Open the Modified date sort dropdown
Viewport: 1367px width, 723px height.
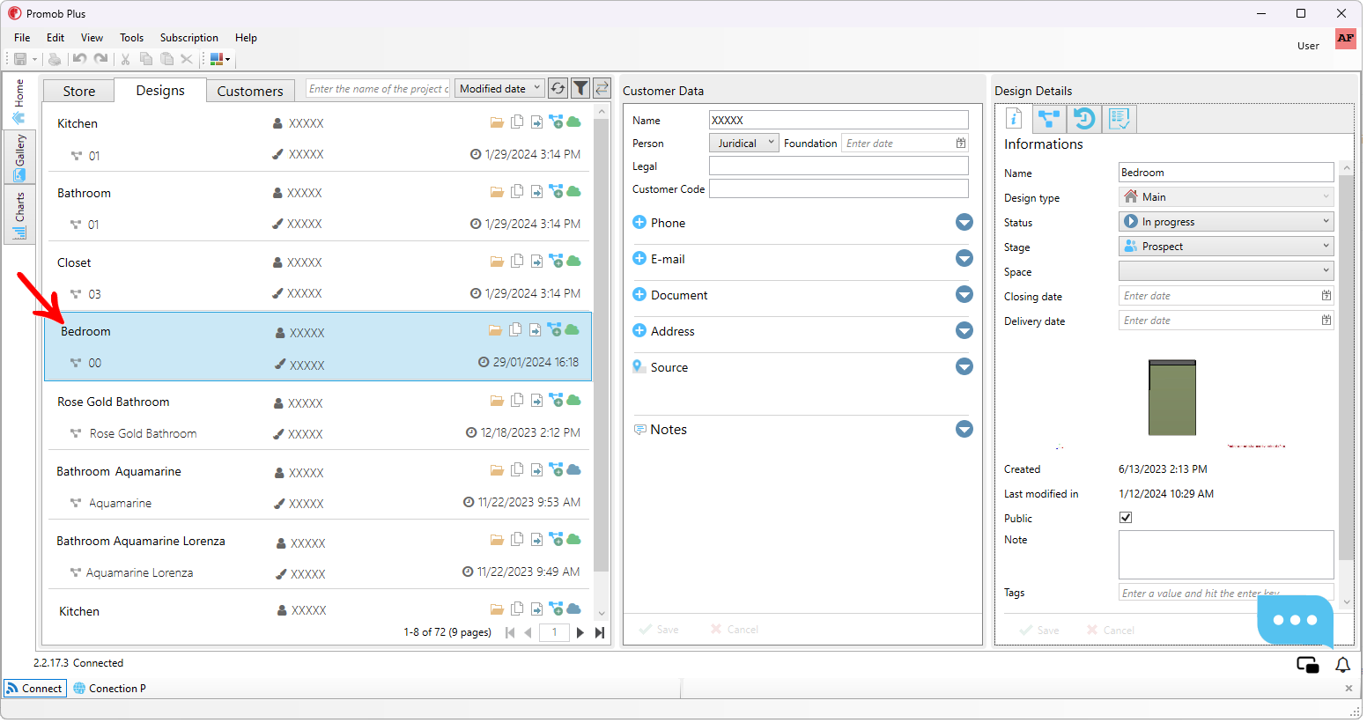pyautogui.click(x=499, y=88)
